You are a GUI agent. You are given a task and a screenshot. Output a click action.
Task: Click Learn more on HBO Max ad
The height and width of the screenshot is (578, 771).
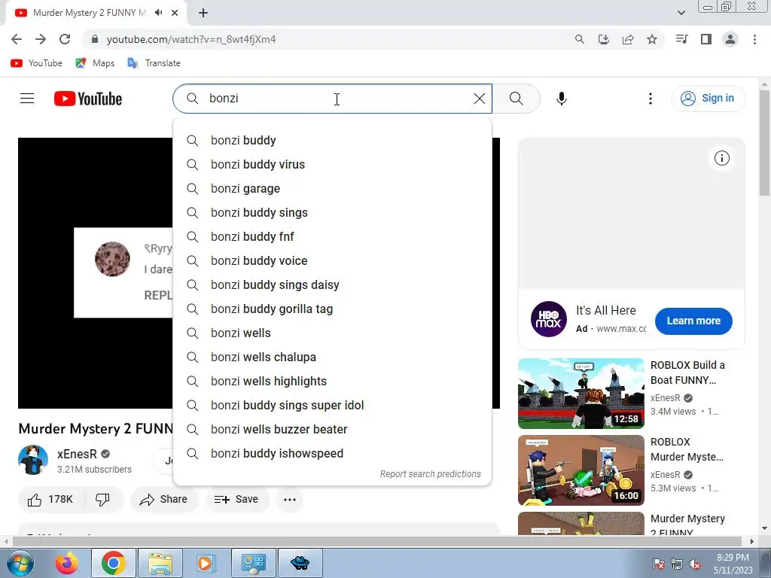tap(693, 321)
